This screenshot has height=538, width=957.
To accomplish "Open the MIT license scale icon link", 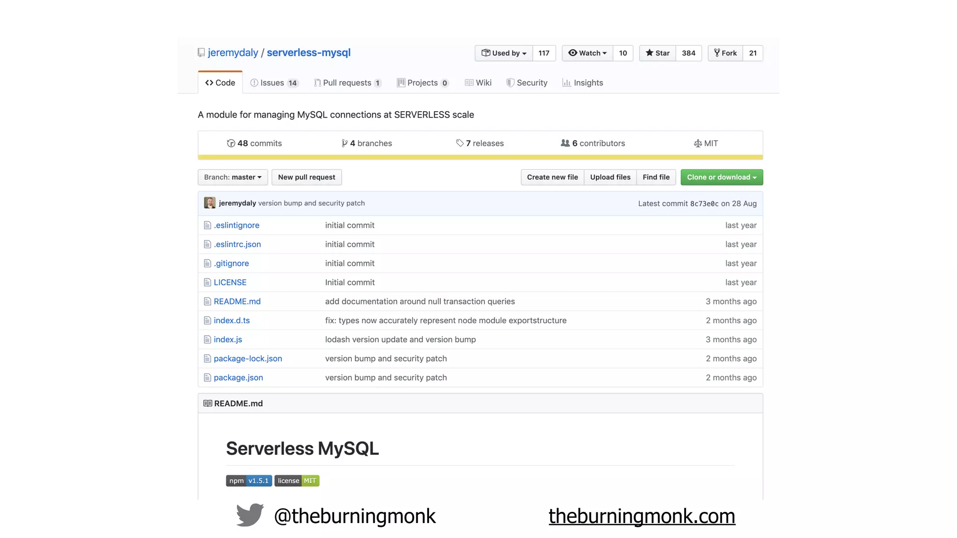I will [706, 143].
